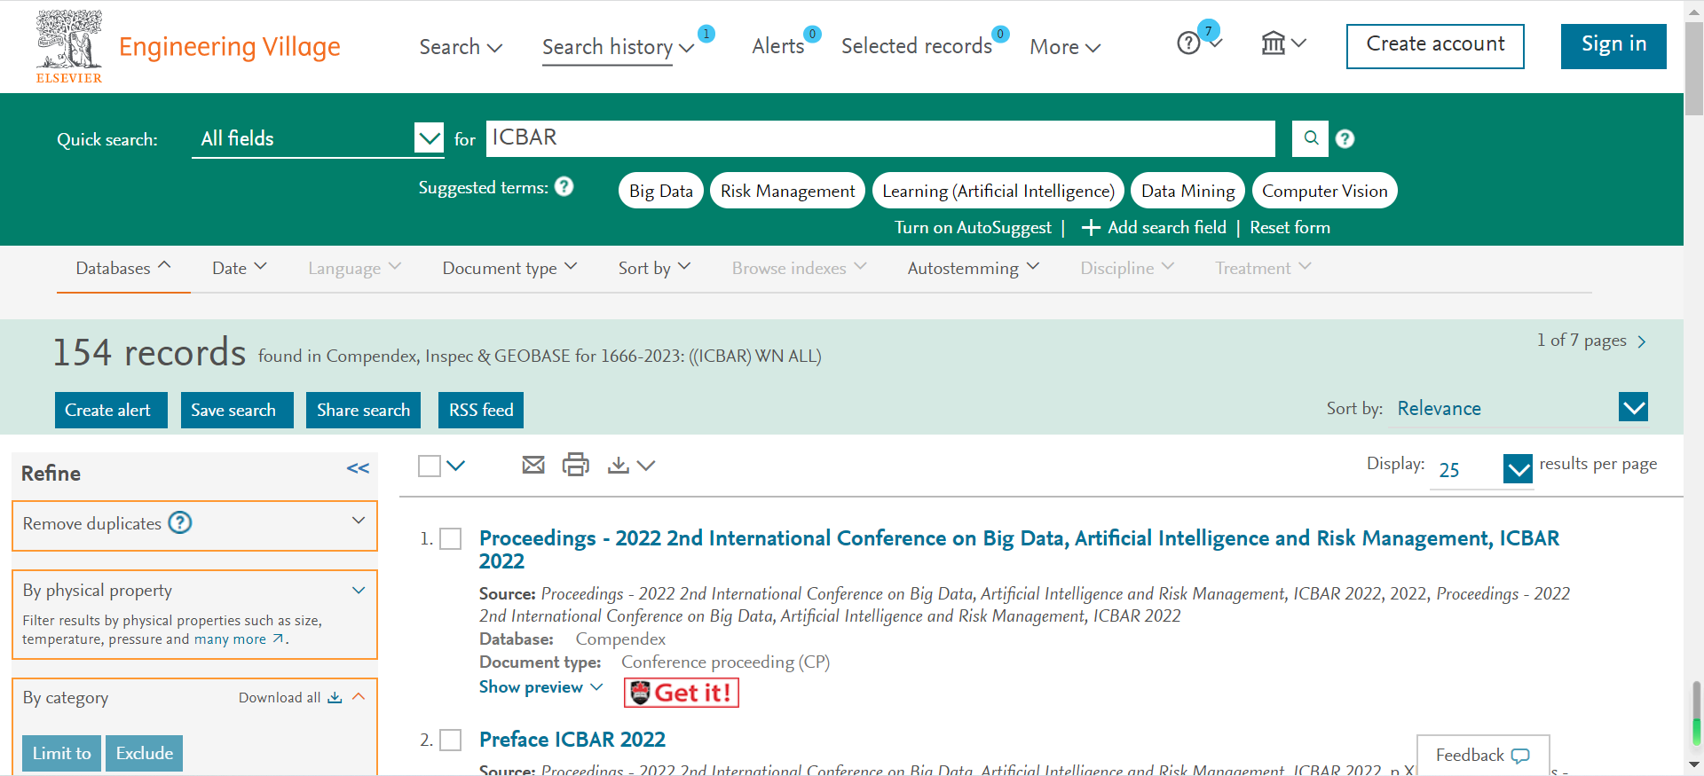Screen dimensions: 1704x776
Task: Click the institution building icon
Action: (1274, 43)
